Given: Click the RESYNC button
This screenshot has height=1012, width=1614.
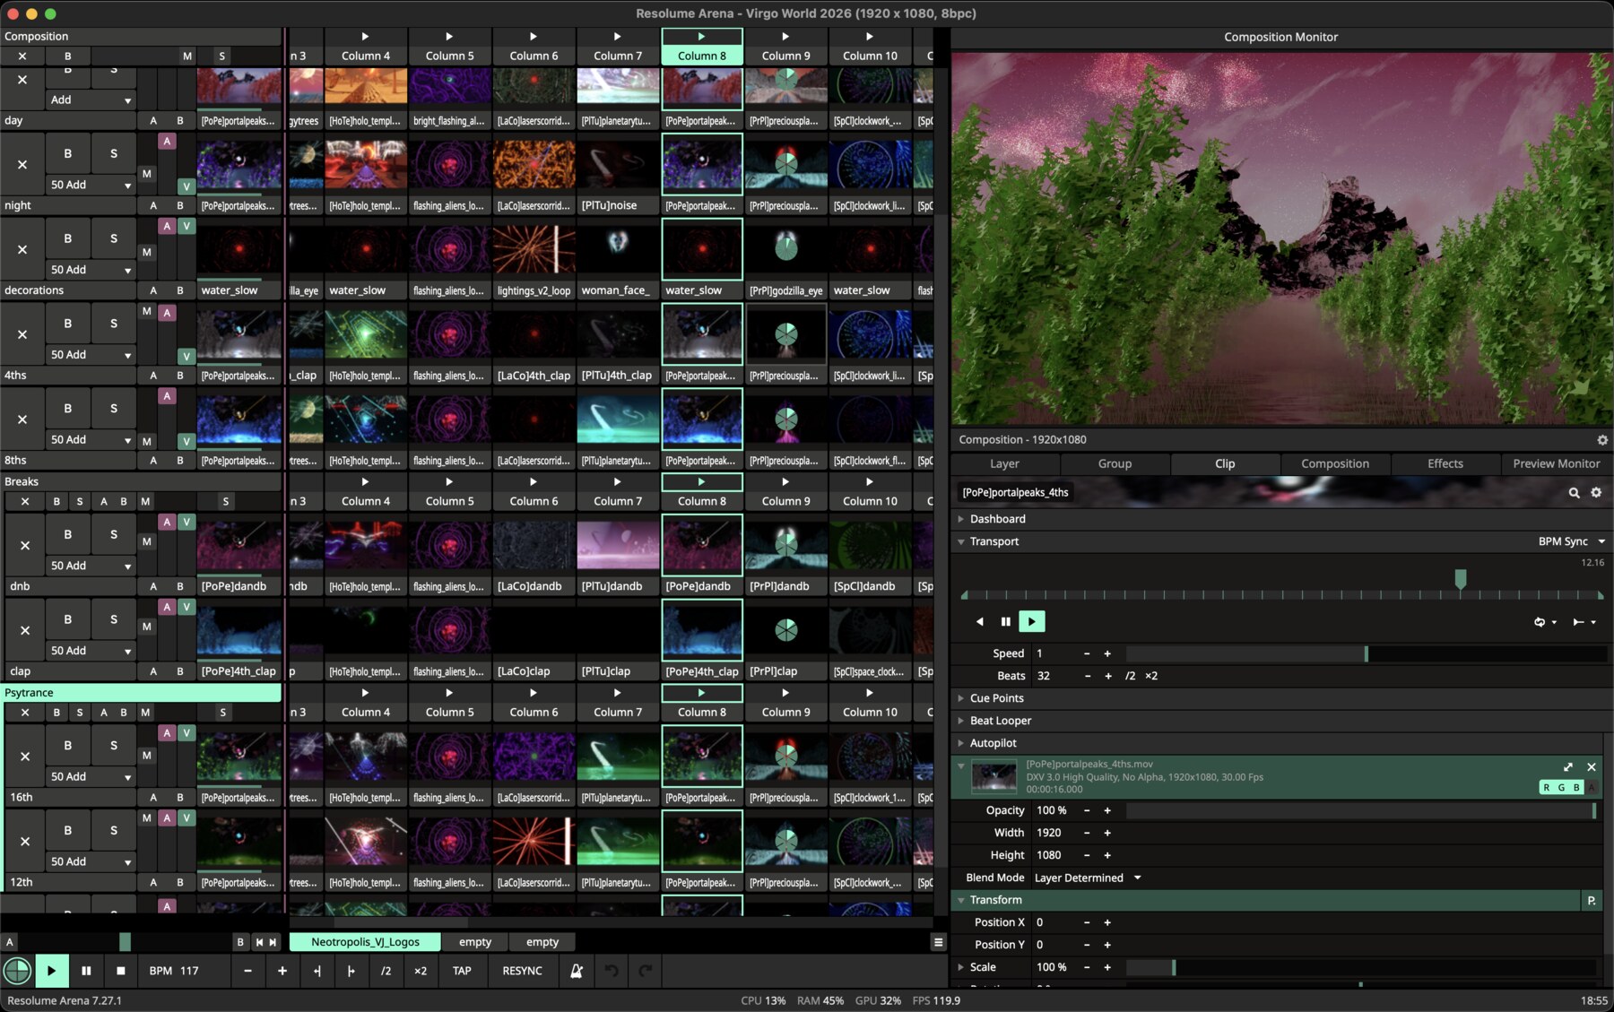Looking at the screenshot, I should (x=522, y=971).
